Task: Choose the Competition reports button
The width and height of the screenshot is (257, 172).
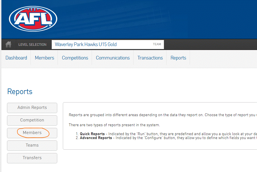Action: coord(32,120)
